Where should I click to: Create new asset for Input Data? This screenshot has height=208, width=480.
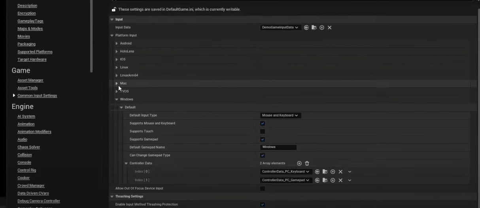click(x=322, y=28)
